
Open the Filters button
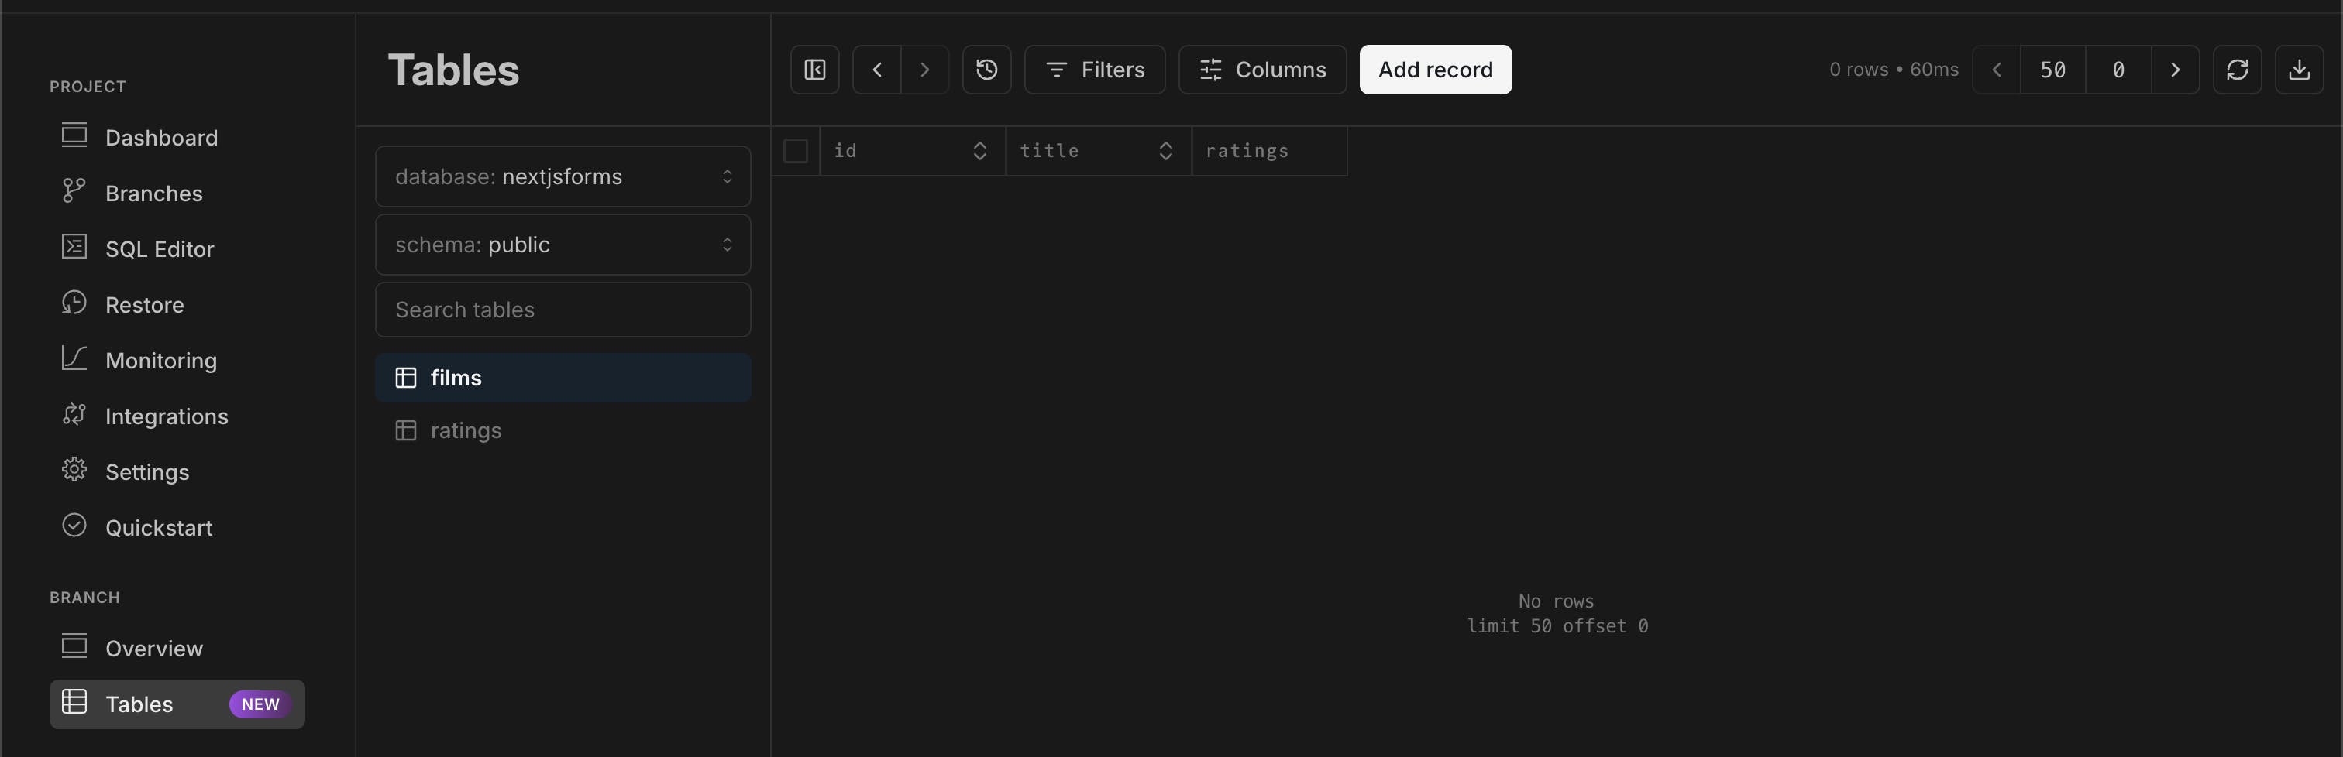1094,70
